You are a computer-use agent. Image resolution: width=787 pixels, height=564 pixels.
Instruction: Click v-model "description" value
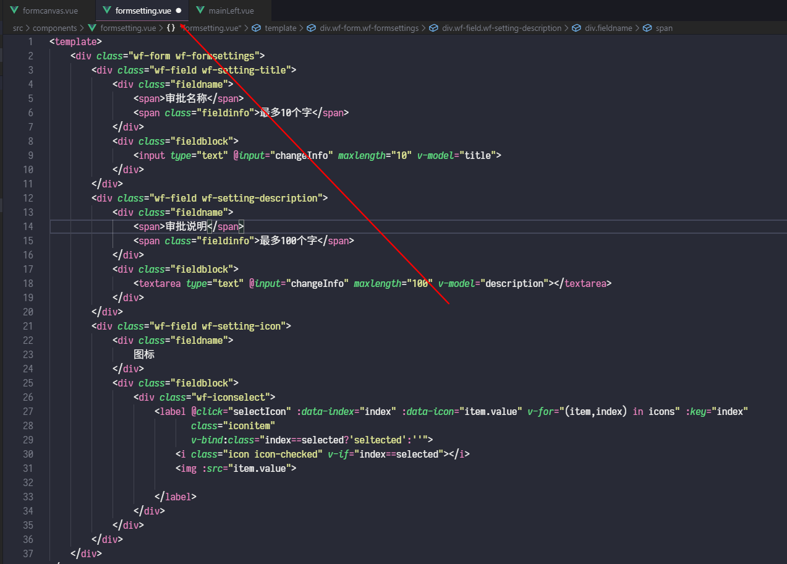coord(515,283)
